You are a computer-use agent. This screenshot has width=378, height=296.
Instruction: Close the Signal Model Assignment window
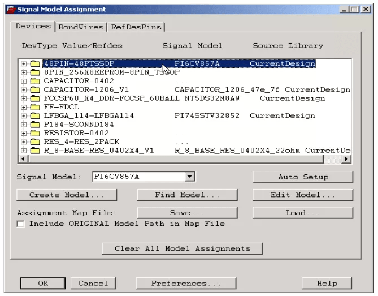[366, 10]
